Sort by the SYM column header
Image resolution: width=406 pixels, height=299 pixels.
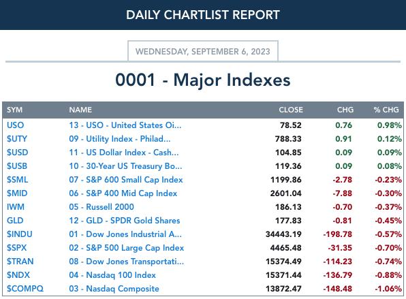pyautogui.click(x=14, y=110)
